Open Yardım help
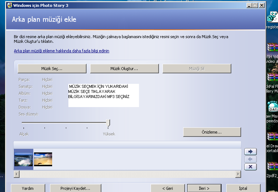The width and height of the screenshot is (278, 192). click(x=28, y=188)
